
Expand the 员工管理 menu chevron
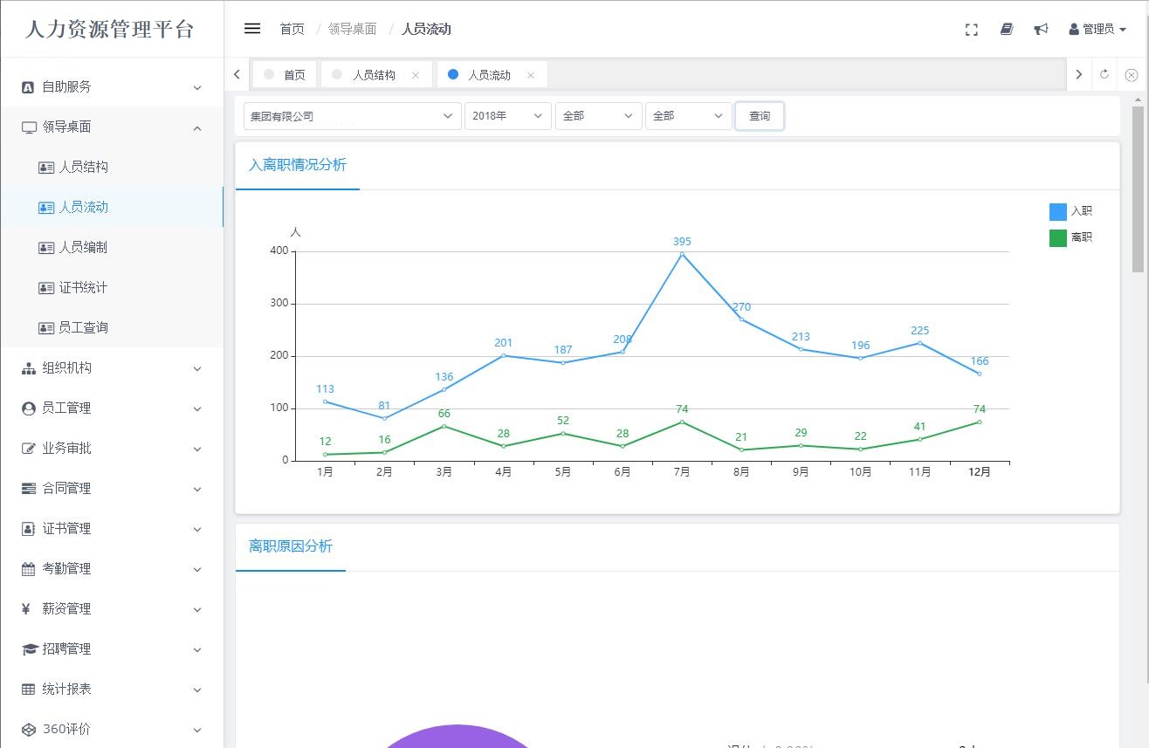click(197, 408)
